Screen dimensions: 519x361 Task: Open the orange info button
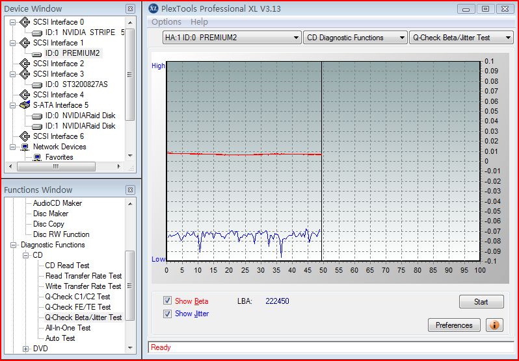coord(494,325)
